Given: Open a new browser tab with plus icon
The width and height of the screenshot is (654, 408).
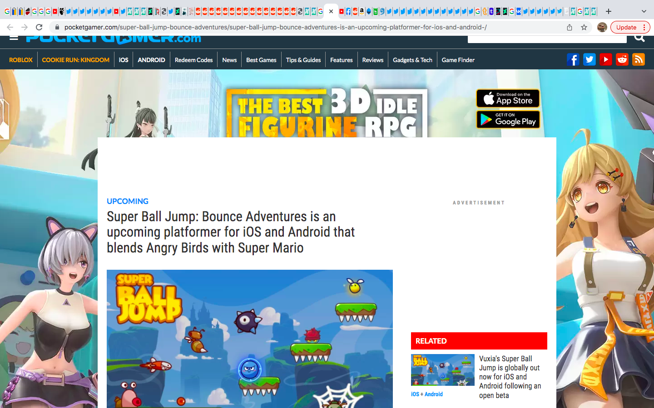Looking at the screenshot, I should (609, 11).
